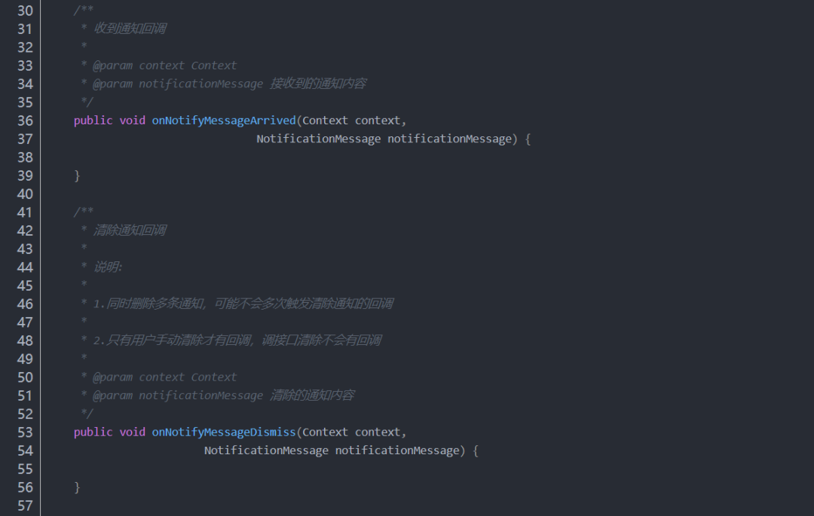814x516 pixels.
Task: Click "@param context Context" on line 33
Action: 164,66
